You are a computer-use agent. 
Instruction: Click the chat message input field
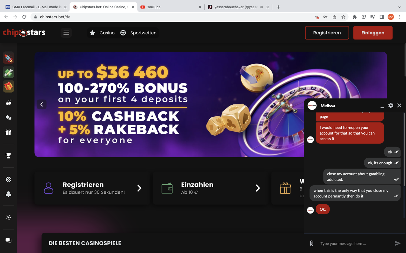coord(355,243)
